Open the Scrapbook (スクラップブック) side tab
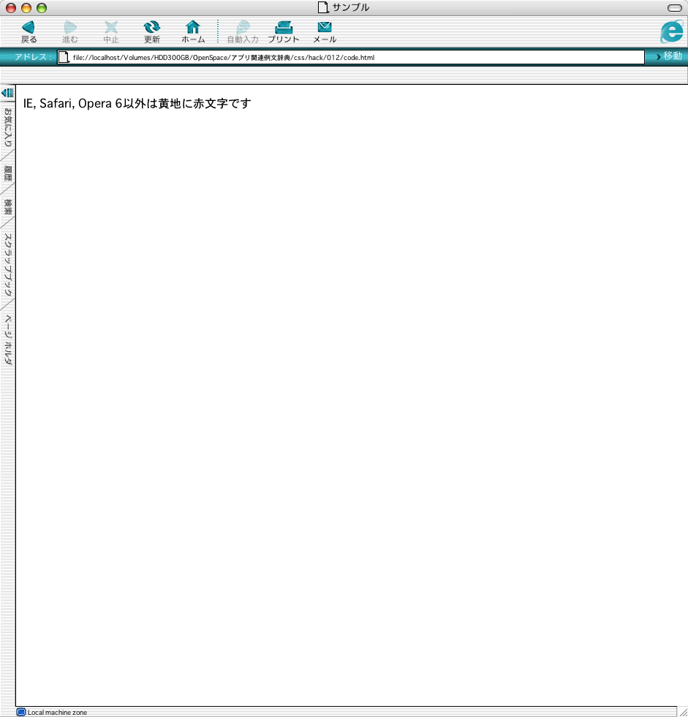This screenshot has height=717, width=688. pos(8,264)
